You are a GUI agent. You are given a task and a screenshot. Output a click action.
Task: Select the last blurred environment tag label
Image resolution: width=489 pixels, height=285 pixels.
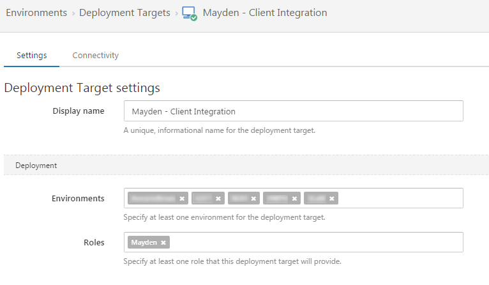coord(316,199)
